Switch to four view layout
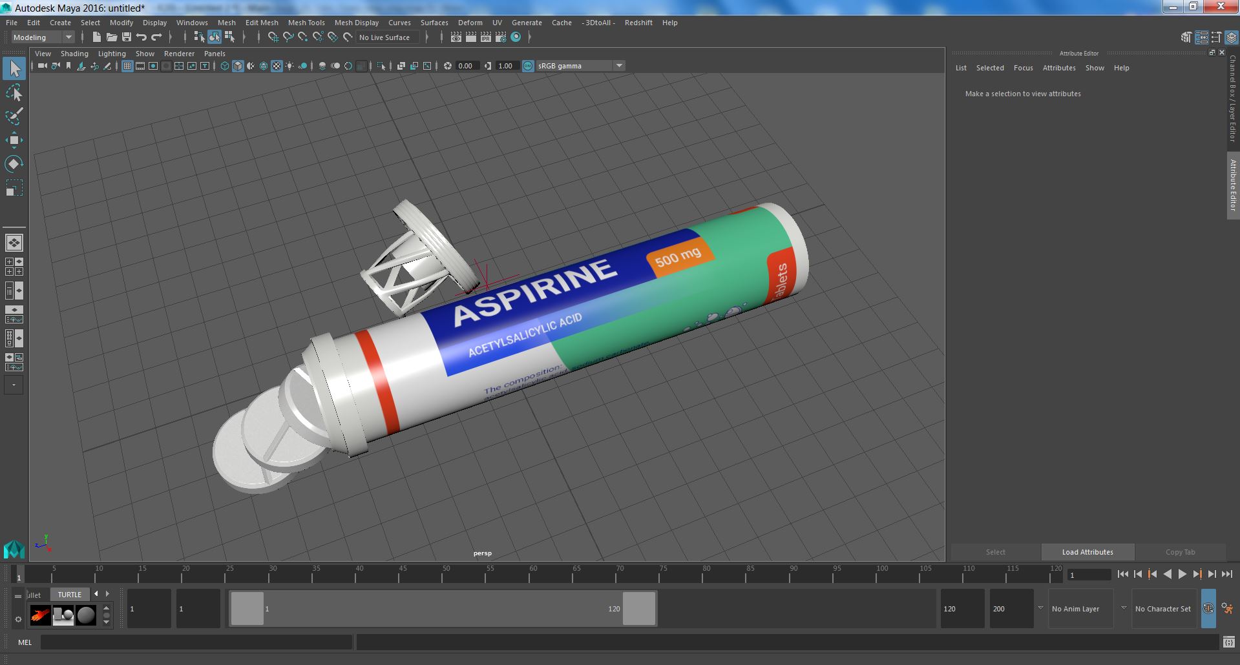 click(14, 267)
